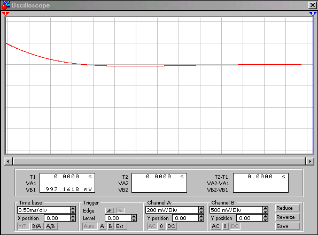Screen dimensions: 318x235
Task: Decrease Channel B Y position
Action: [265, 220]
